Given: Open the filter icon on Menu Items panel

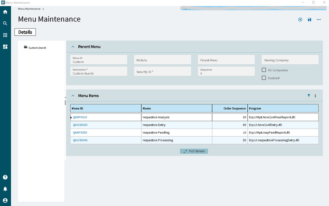Looking at the screenshot, I should point(309,95).
